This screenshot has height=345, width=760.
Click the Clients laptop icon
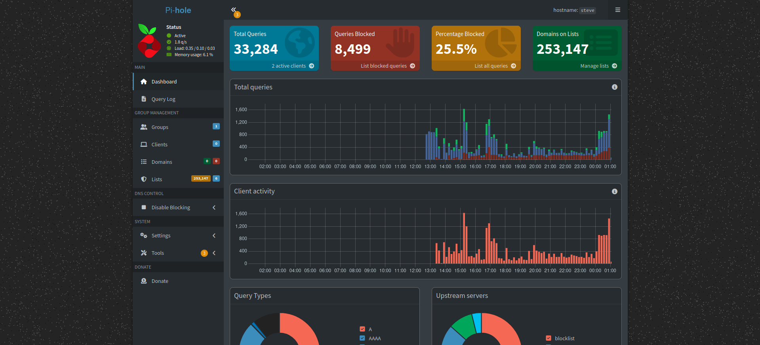coord(144,144)
